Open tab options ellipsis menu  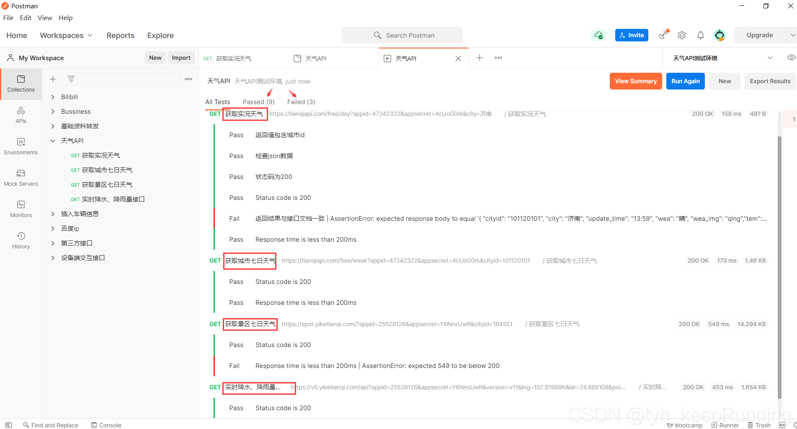click(x=498, y=58)
